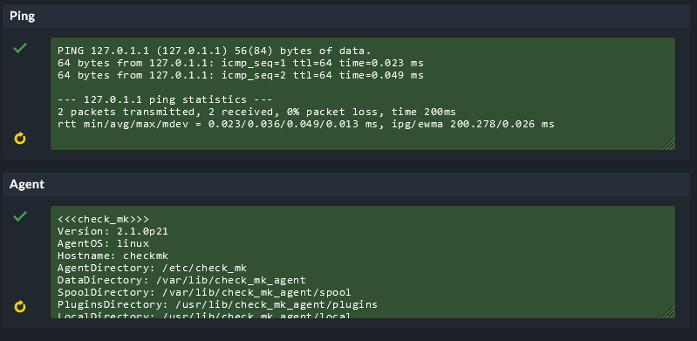Click the '127.0.1.1 ping statistics' line
The image size is (697, 341).
point(165,99)
